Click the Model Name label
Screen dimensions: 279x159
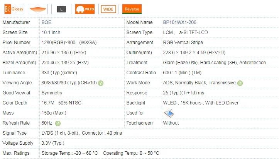(140, 22)
